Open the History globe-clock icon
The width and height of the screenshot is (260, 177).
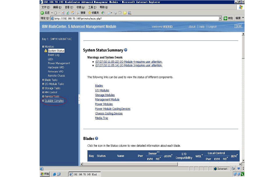103,13
